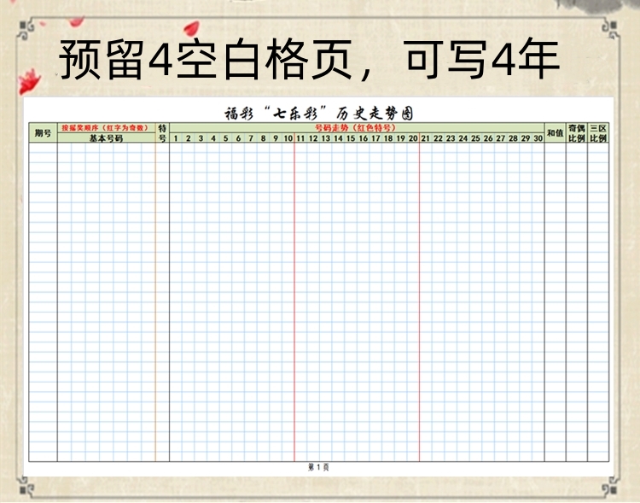Click the 号码走势（红色特号）header
This screenshot has width=640, height=503.
[x=355, y=127]
